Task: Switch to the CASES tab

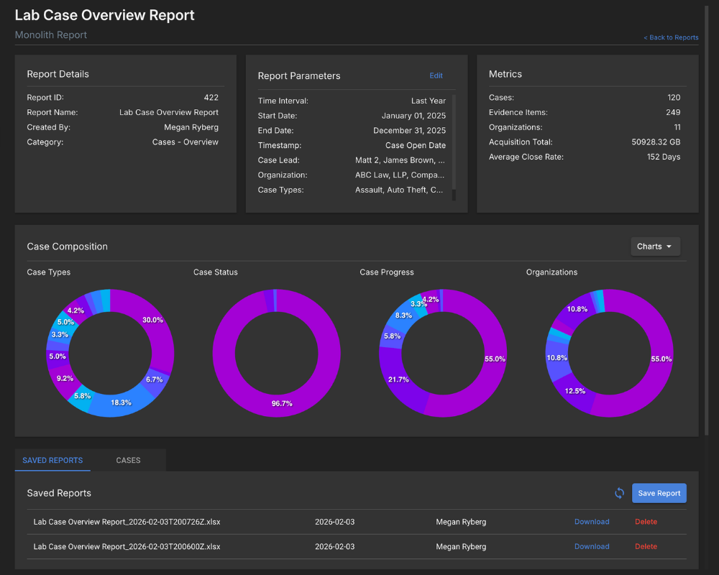Action: tap(128, 460)
